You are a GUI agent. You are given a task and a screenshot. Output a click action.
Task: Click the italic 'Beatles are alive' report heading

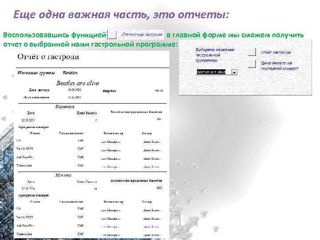click(x=77, y=83)
